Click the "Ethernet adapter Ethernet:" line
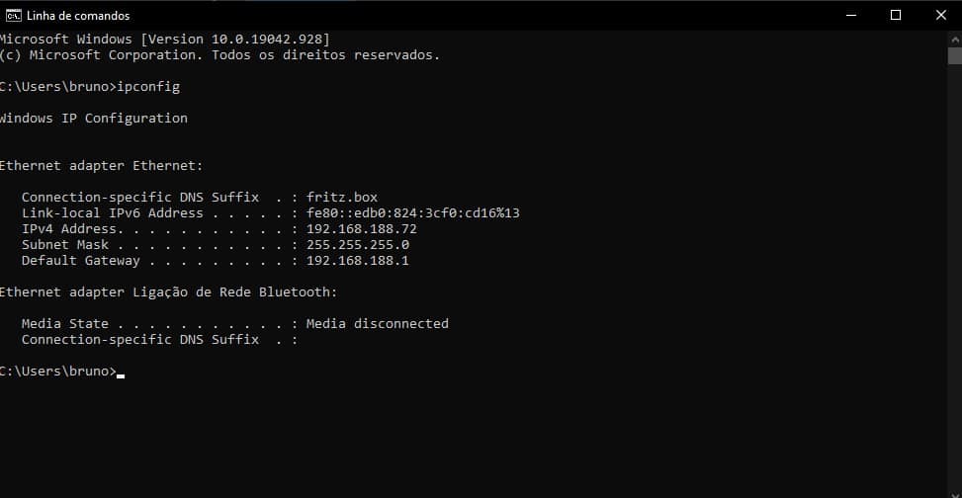962x498 pixels. pos(100,165)
